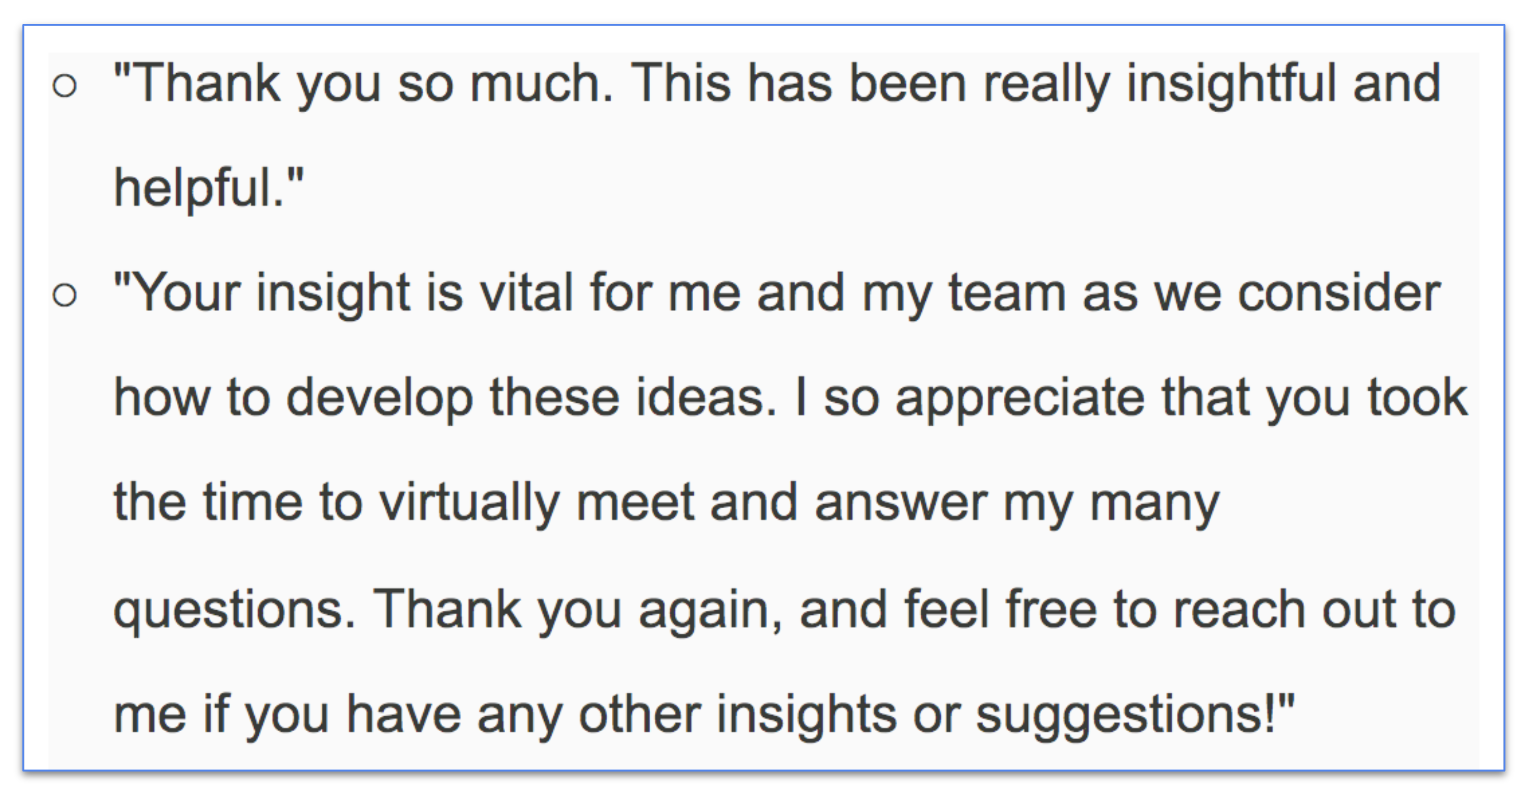Click the word "virtually"
This screenshot has height=788, width=1533.
tap(469, 503)
